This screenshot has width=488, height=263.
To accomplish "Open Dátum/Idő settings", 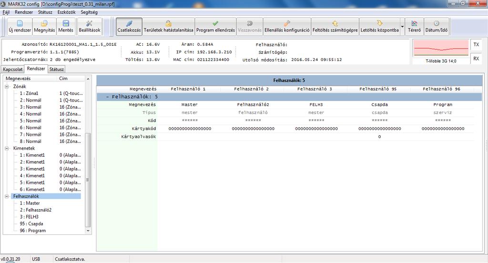I will click(437, 27).
